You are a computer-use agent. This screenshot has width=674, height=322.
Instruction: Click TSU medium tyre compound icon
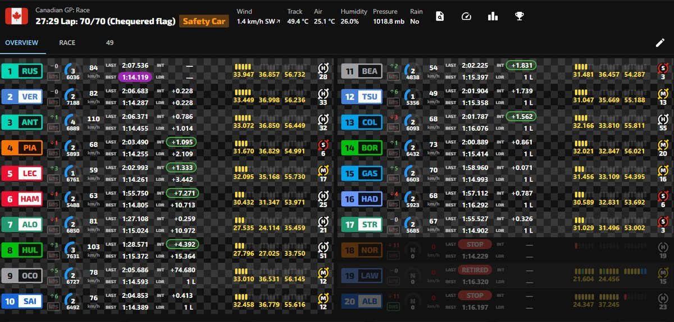click(663, 93)
